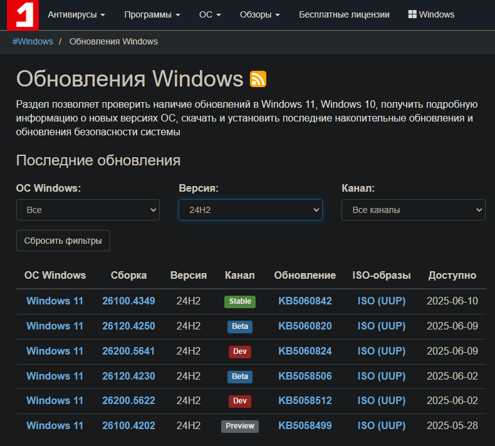Open the ОС Windows filter dropdown
This screenshot has width=495, height=446.
pyautogui.click(x=88, y=210)
